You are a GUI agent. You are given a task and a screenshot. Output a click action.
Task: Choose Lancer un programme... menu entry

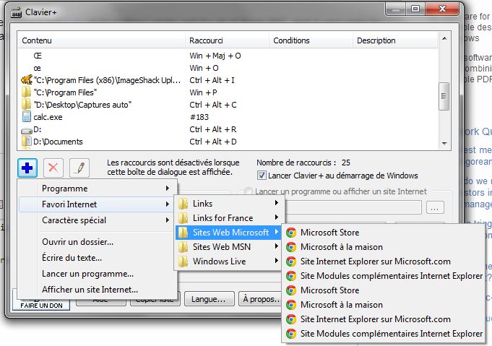98,274
